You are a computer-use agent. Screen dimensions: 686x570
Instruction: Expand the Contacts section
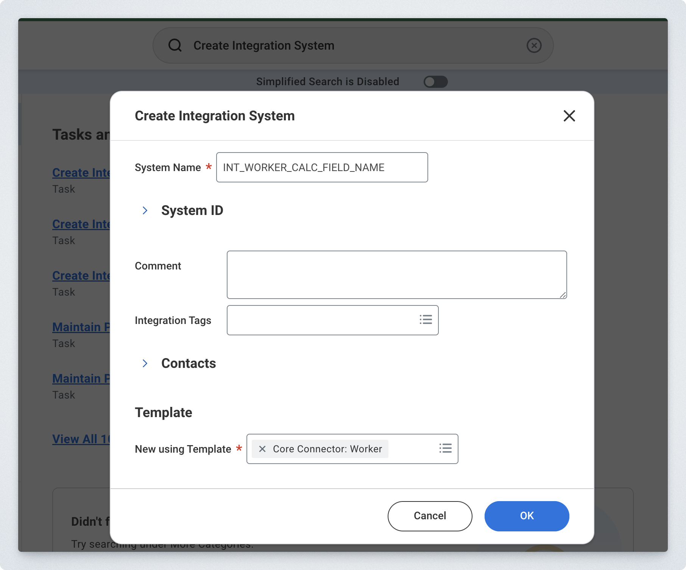(x=145, y=363)
